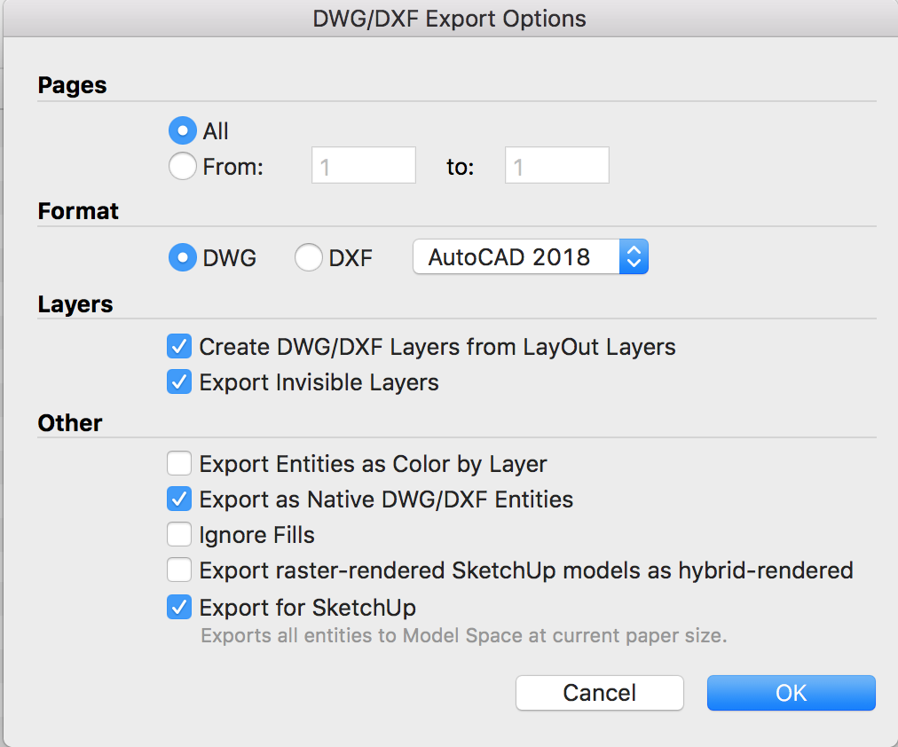Click the Layers section heading
This screenshot has height=747, width=898.
75,304
